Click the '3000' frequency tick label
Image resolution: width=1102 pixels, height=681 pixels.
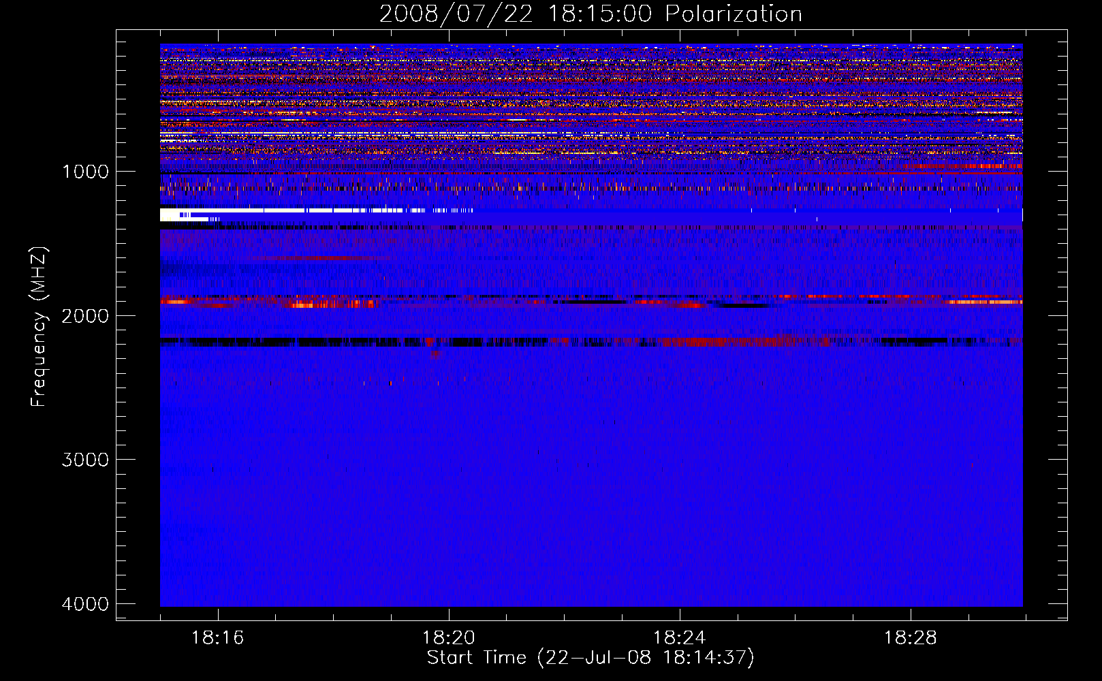[85, 460]
